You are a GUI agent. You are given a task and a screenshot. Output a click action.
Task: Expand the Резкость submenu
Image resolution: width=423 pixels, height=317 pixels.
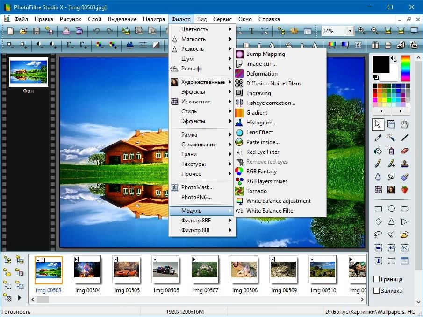(x=202, y=49)
